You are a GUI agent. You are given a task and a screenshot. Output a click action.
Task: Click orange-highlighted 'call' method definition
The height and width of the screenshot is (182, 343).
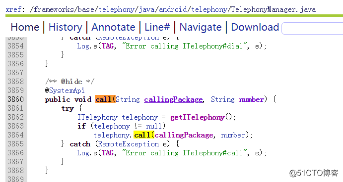point(105,99)
